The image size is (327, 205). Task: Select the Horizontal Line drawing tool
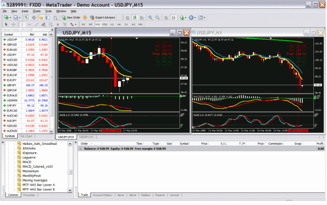click(29, 25)
